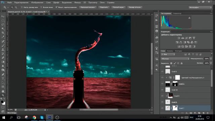
Task: Open the opacity slider arrow
Action: tap(211, 59)
